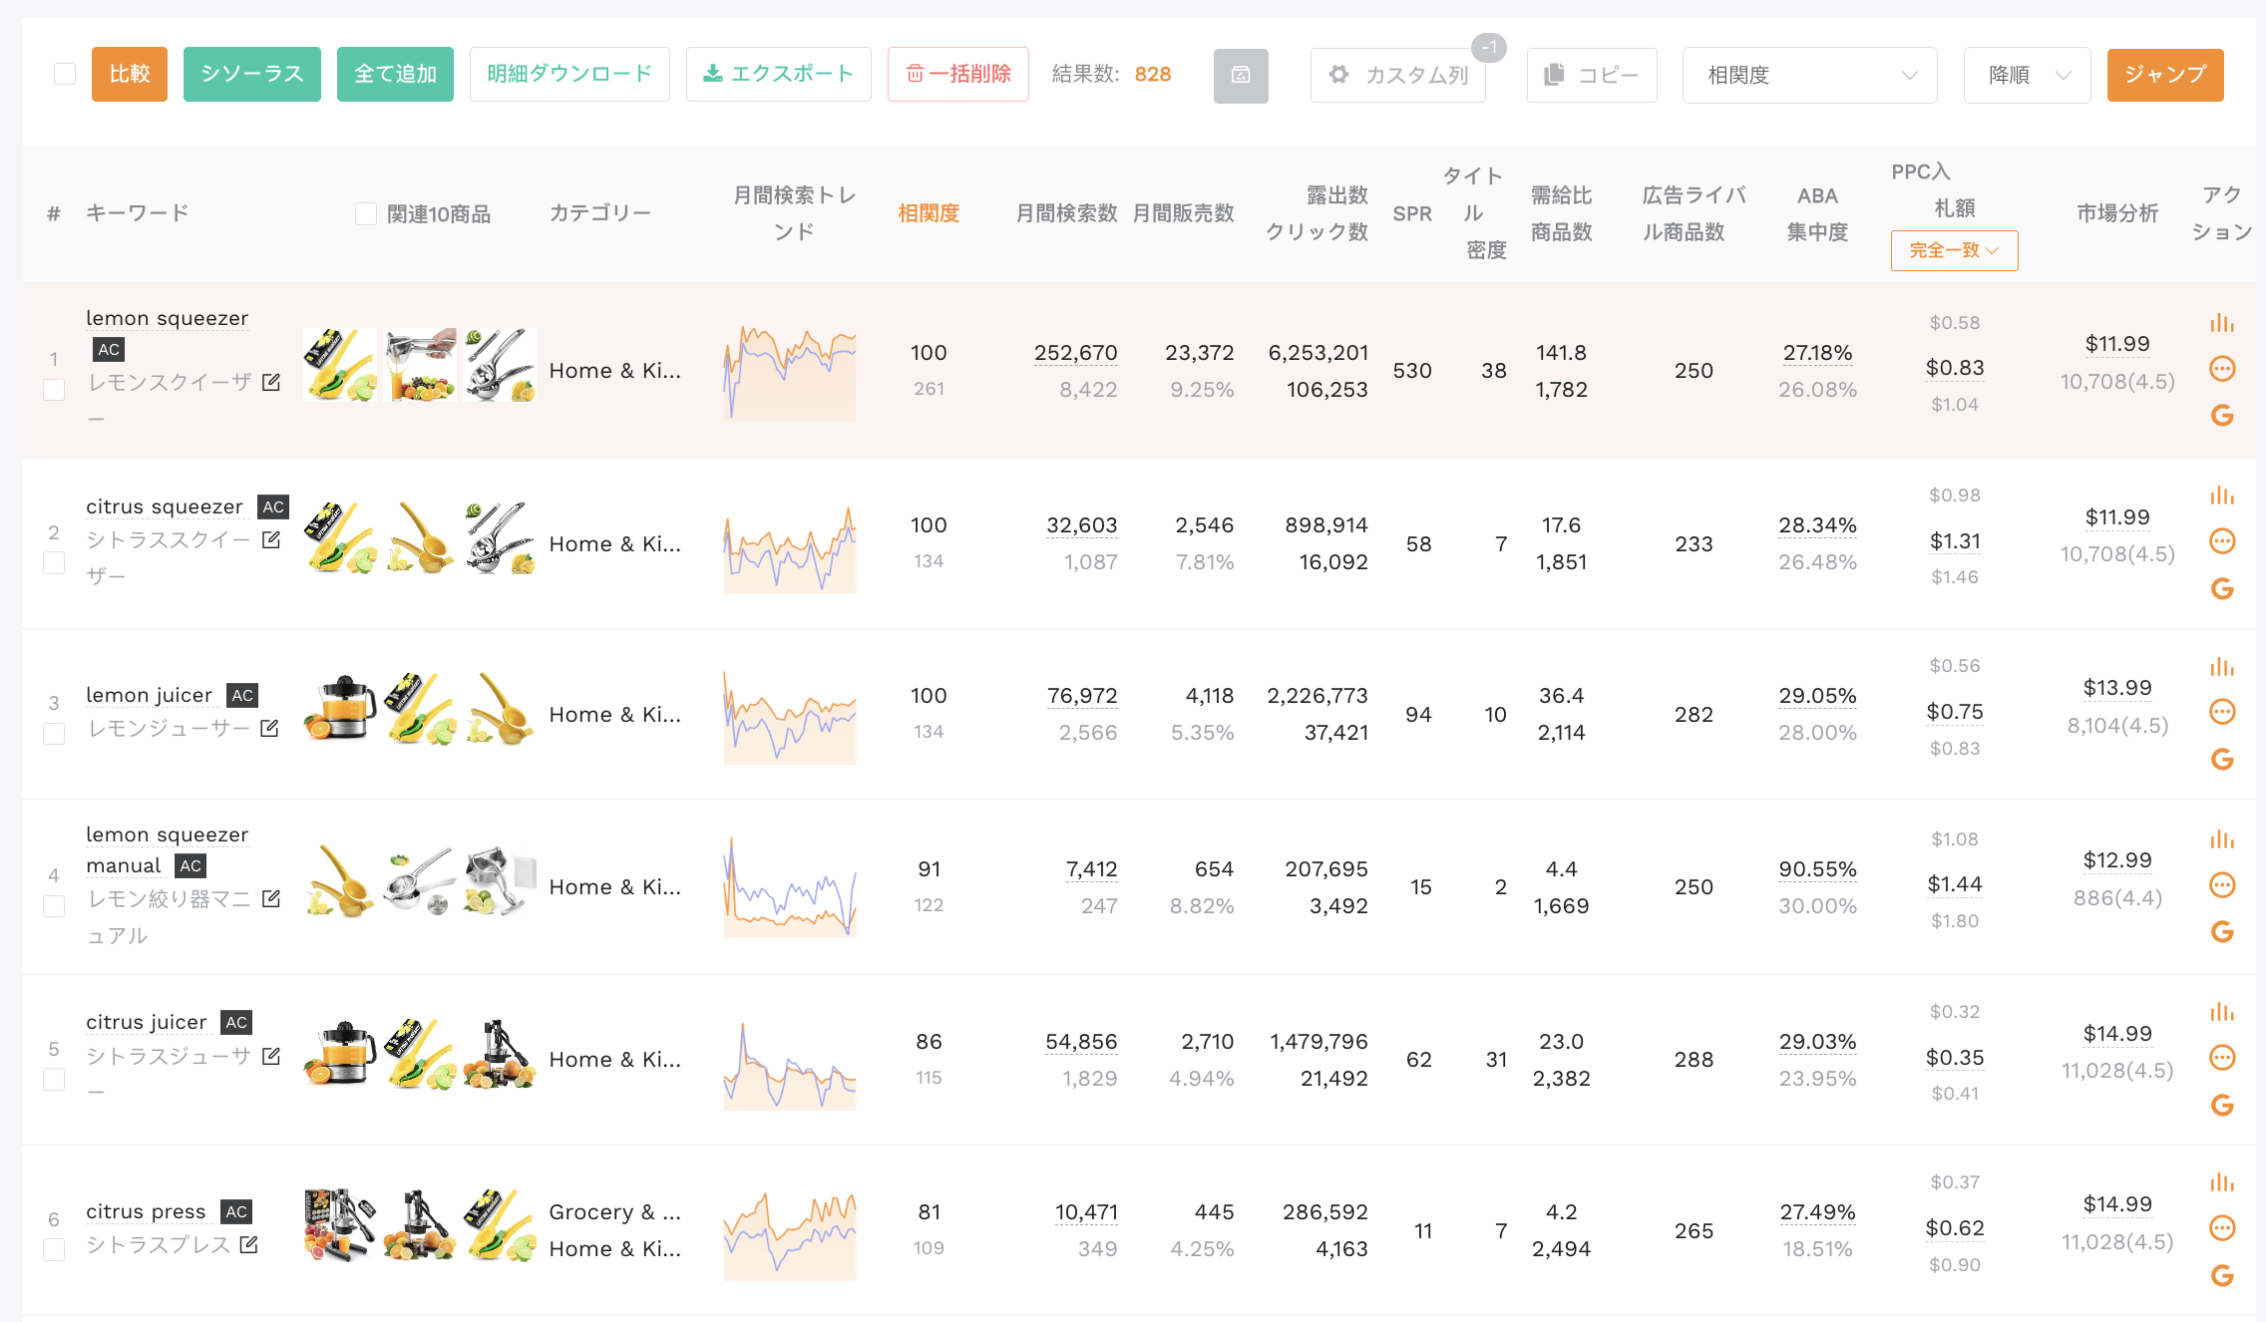Viewport: 2266px width, 1322px height.
Task: Click Google search icon for citrus squeezer
Action: (2222, 588)
